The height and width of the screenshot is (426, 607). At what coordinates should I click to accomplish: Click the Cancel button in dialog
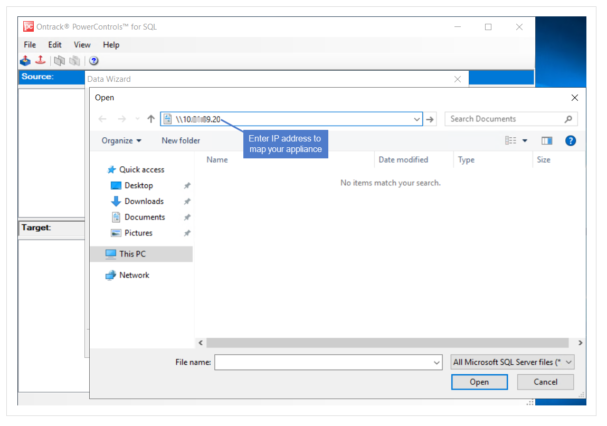[545, 382]
